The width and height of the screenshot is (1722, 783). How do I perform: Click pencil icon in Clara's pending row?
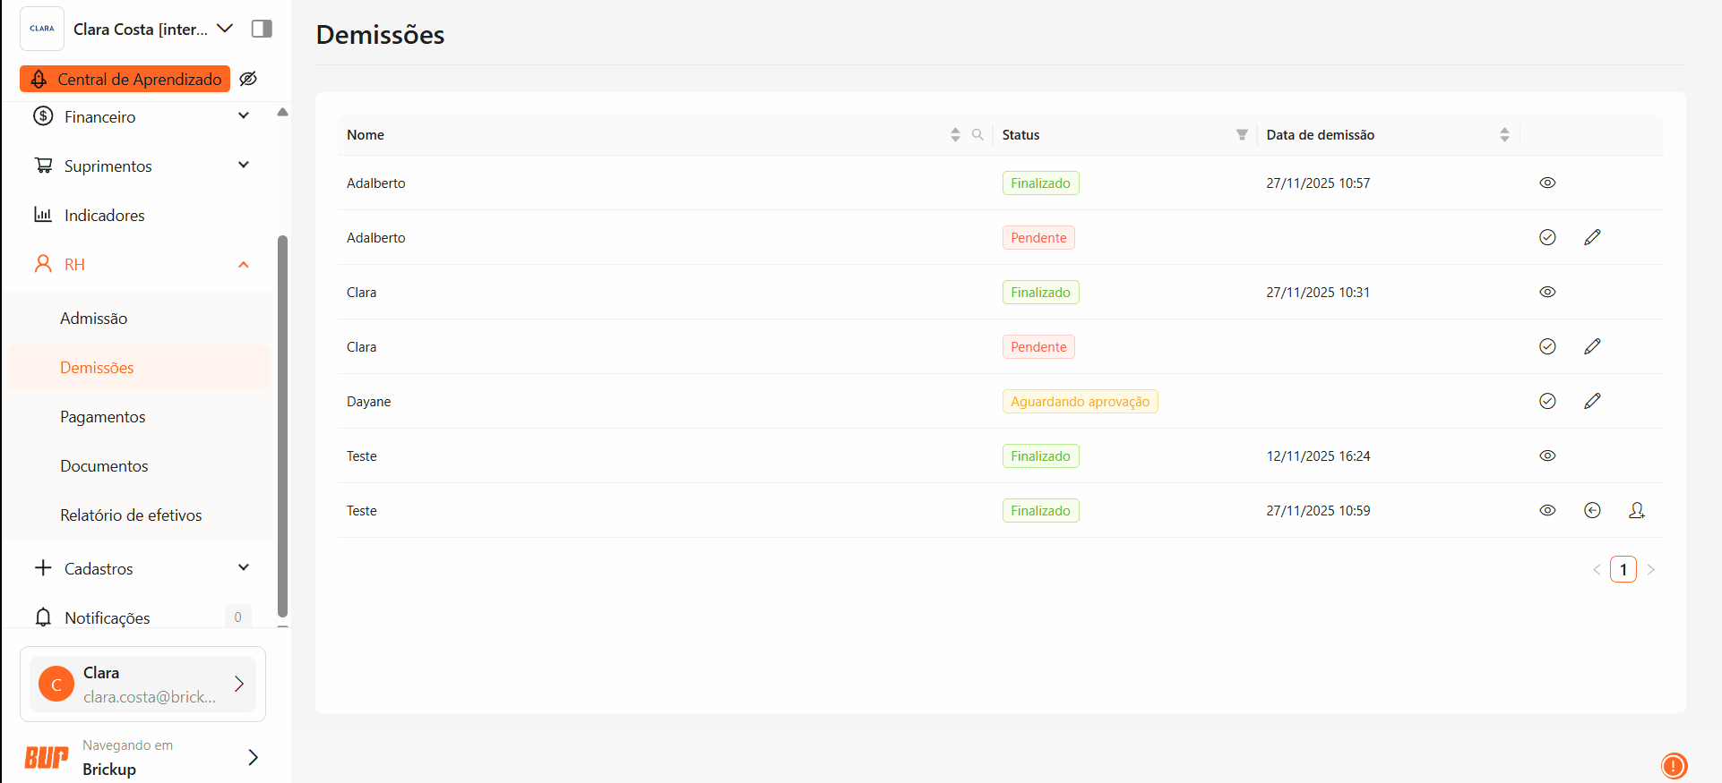tap(1592, 346)
